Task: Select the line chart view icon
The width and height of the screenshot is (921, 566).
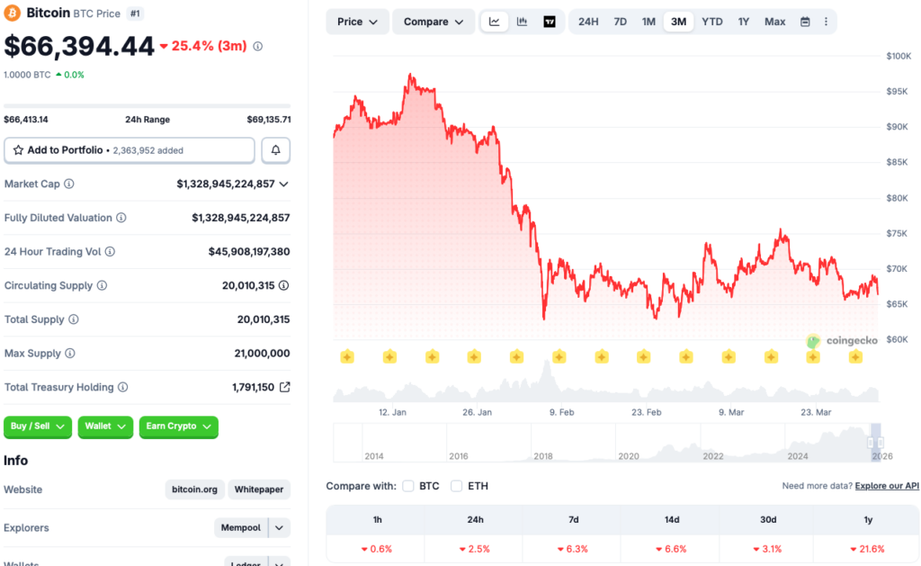Action: click(495, 21)
